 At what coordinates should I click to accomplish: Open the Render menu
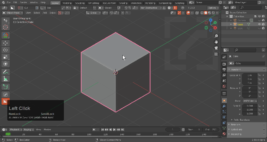tap(23, 3)
